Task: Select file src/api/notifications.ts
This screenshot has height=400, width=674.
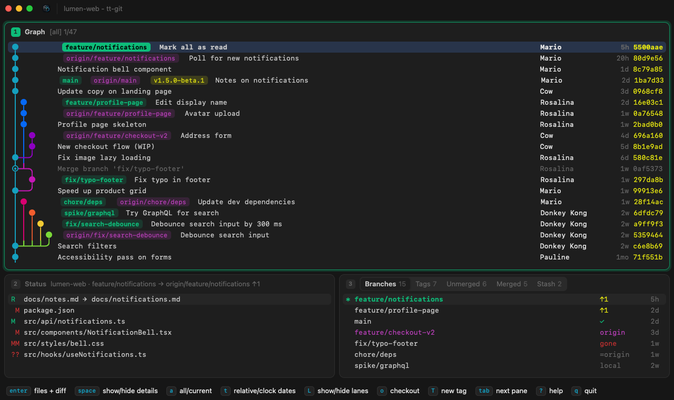Action: pos(170,321)
